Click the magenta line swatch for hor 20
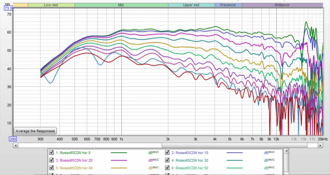The height and width of the screenshot is (175, 330). (119, 160)
